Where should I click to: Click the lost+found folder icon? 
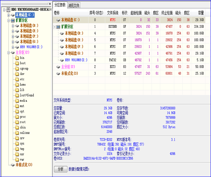17,95
